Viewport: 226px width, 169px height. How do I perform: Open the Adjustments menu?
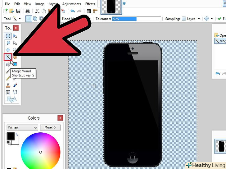[x=71, y=4]
